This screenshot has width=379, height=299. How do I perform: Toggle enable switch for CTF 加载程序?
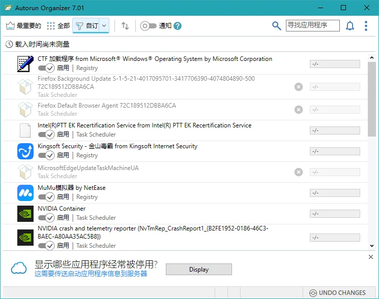pos(46,68)
